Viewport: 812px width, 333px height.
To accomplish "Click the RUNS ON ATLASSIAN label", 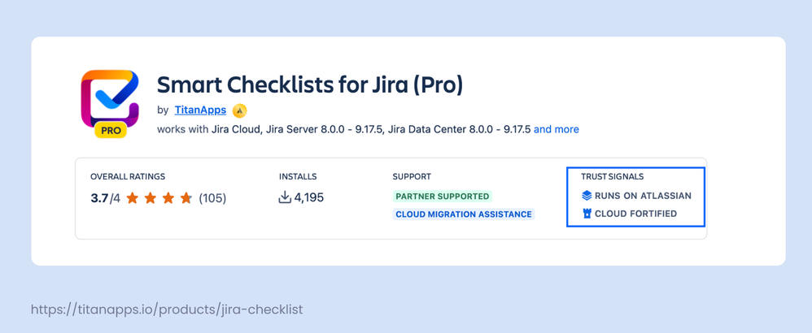I will tap(643, 196).
